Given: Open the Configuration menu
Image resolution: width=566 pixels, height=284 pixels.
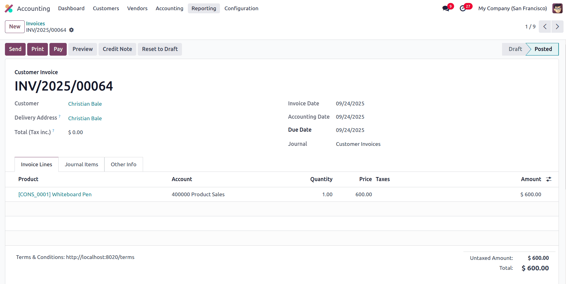Looking at the screenshot, I should [x=241, y=8].
